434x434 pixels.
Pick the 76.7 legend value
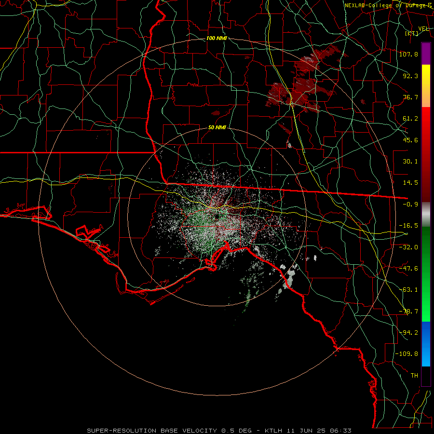410,97
